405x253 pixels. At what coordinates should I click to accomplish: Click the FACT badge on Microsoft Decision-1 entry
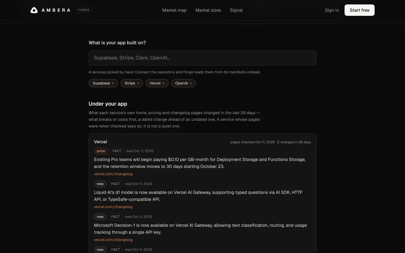[x=115, y=217]
